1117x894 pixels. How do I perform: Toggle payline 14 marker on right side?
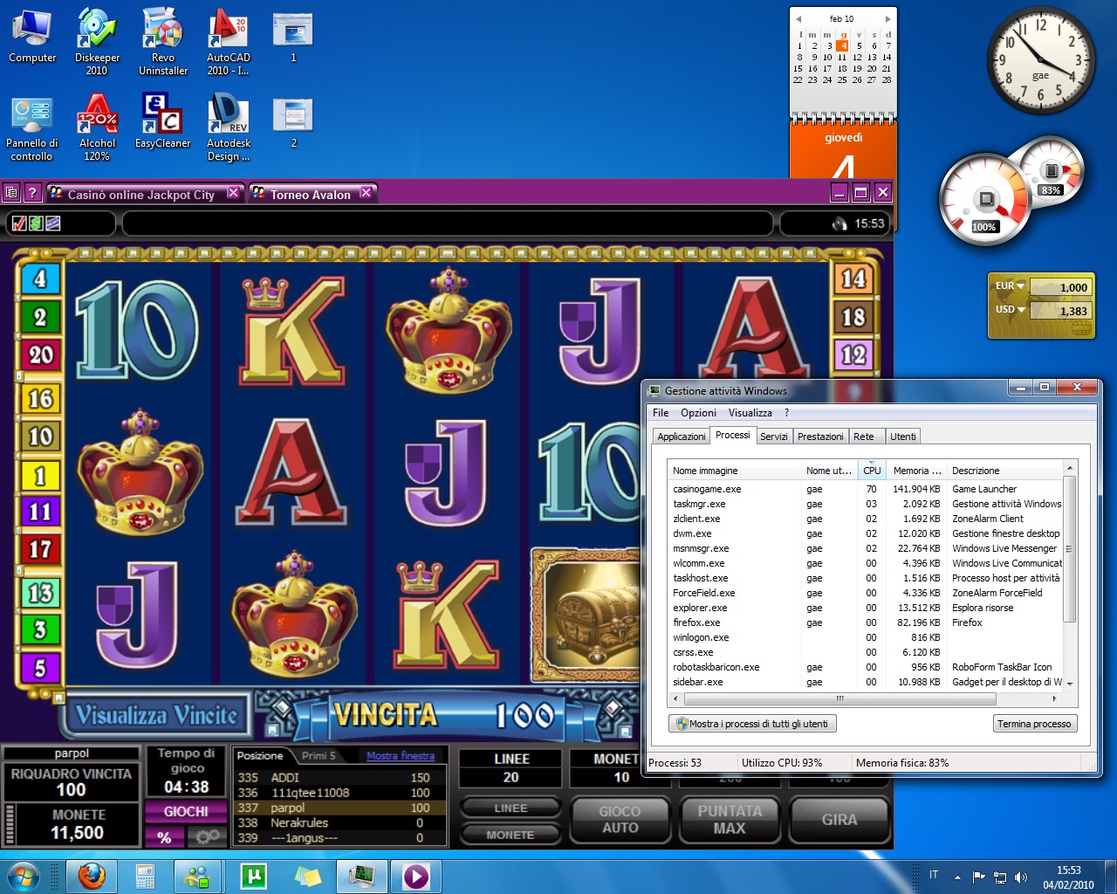(x=853, y=279)
